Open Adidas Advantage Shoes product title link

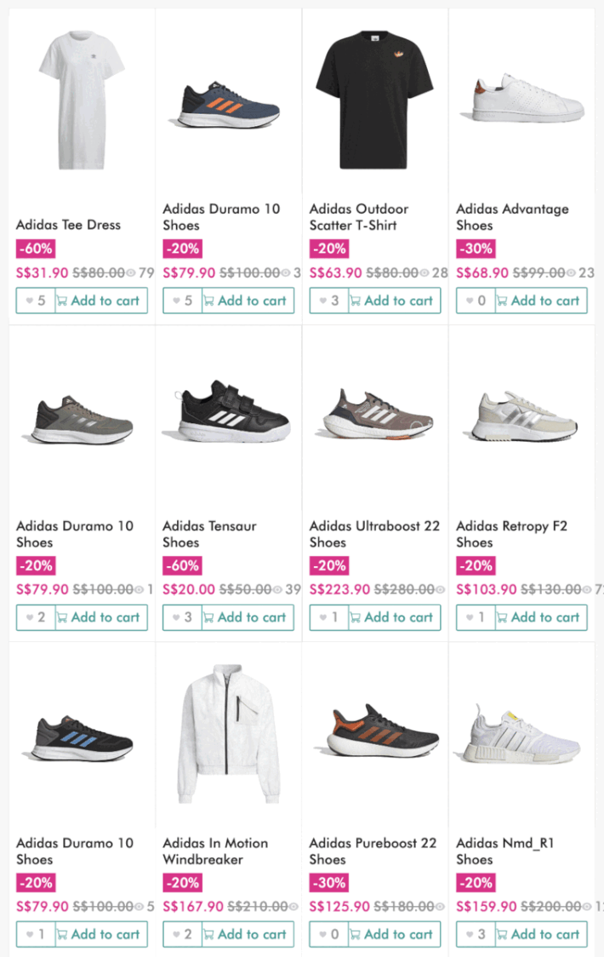[512, 217]
